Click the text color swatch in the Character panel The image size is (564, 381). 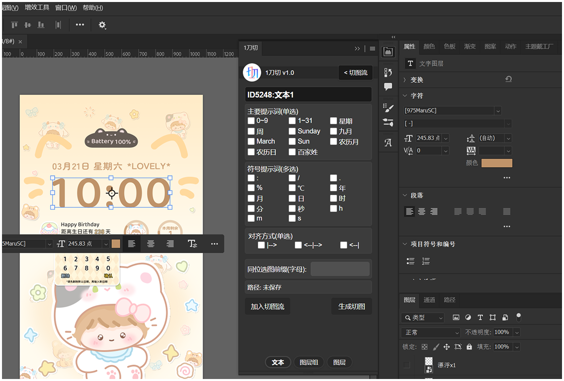tap(497, 163)
